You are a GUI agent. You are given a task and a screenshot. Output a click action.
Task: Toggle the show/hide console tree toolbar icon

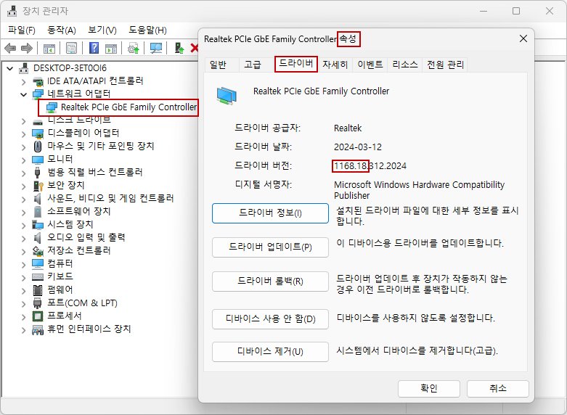click(x=49, y=48)
